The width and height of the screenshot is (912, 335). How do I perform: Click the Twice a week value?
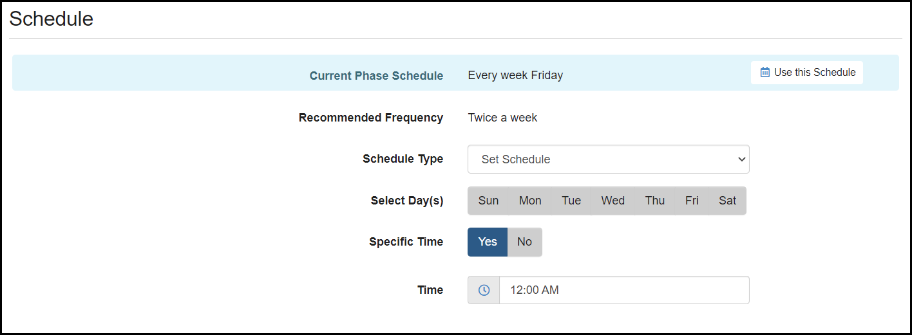pos(502,118)
